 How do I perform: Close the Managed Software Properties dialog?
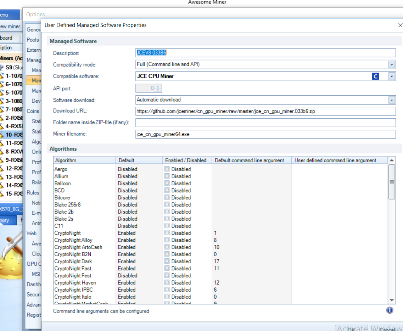400,25
